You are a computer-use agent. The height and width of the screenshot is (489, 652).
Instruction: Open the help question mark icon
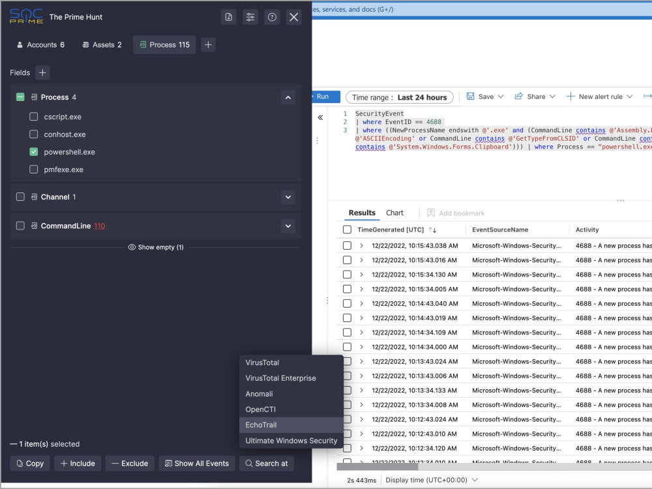(272, 17)
